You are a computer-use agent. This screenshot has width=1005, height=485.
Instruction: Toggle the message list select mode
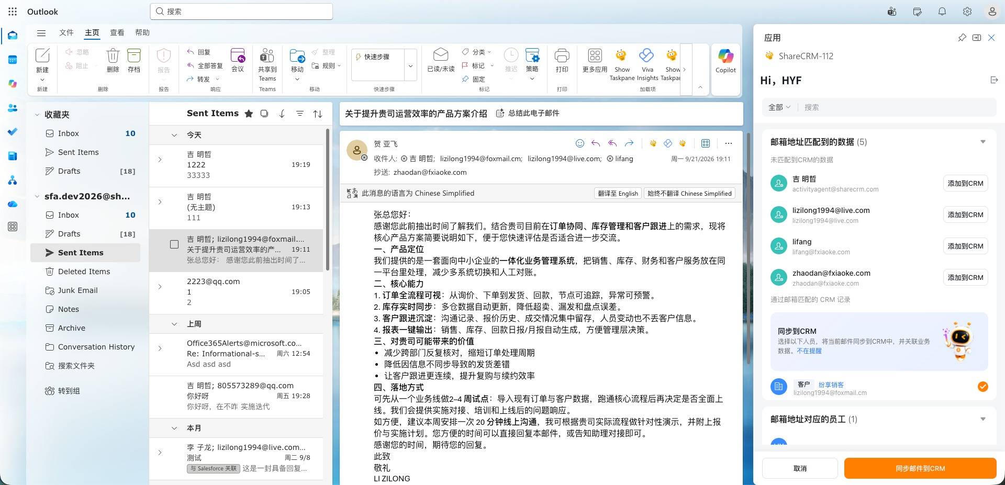click(x=264, y=114)
